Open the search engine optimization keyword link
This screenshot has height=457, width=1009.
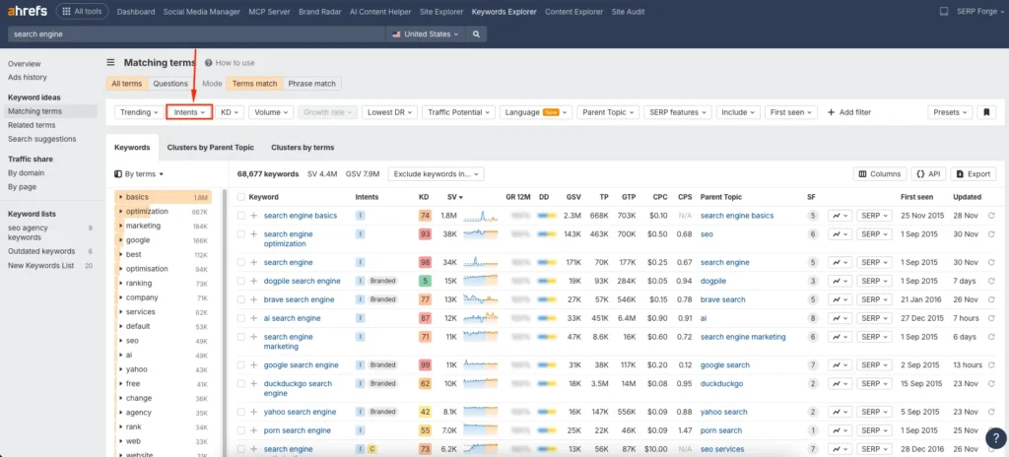tap(289, 238)
